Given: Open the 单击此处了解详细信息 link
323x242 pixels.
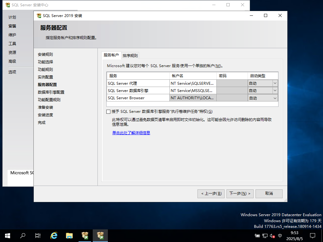Looking at the screenshot, I should tap(131, 133).
